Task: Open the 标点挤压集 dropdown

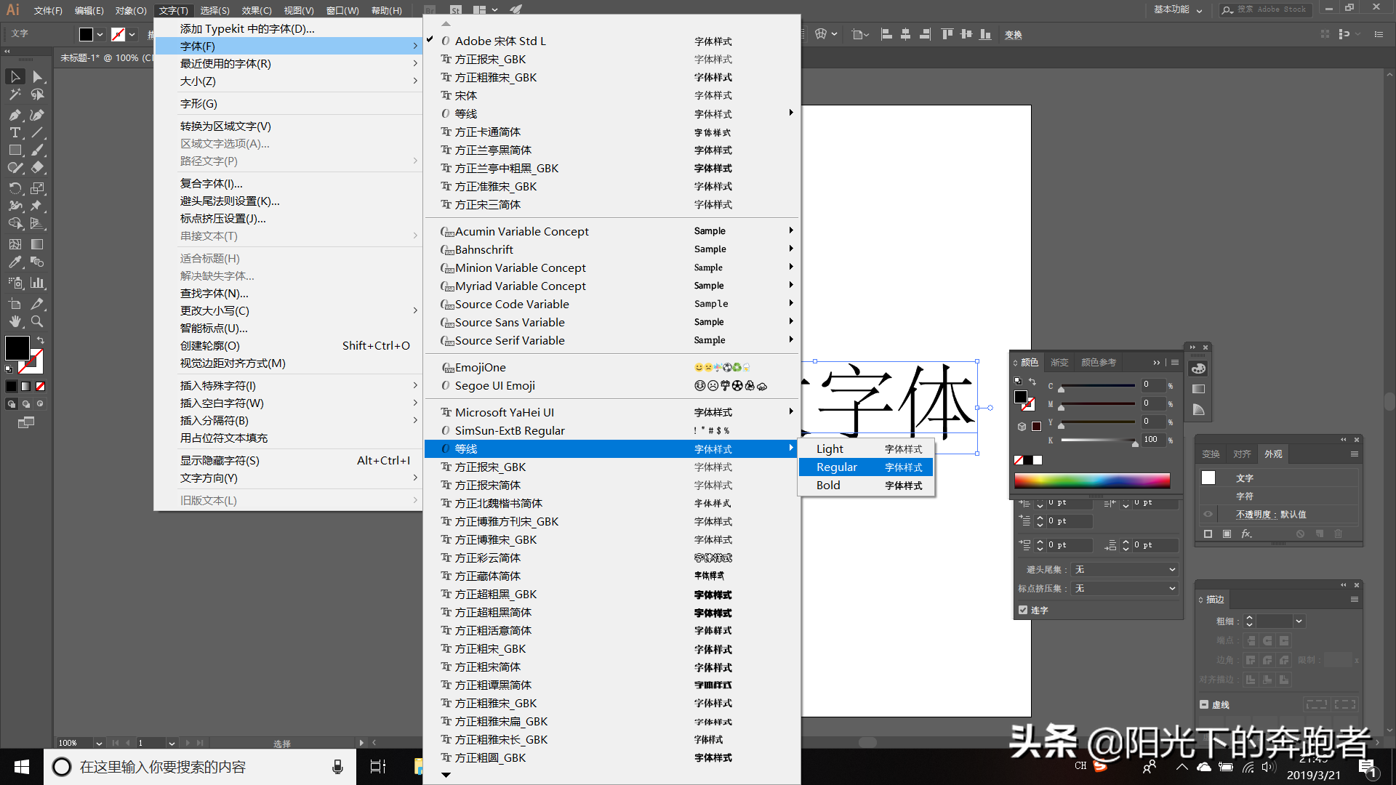Action: point(1125,588)
